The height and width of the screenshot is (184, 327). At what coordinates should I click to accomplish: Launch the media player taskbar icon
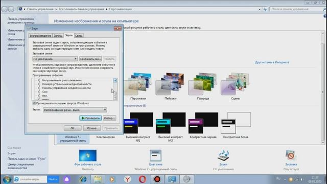click(x=112, y=179)
